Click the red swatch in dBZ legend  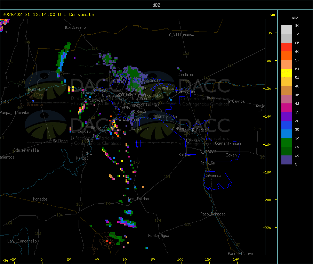[x=287, y=47]
